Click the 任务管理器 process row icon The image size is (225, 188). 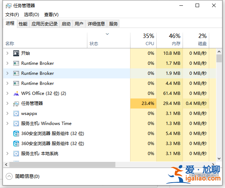pos(16,103)
